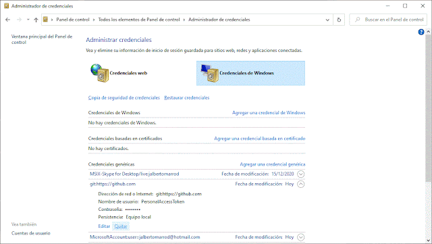Select Credenciales de Windows tab
This screenshot has height=244, width=432.
pos(250,73)
